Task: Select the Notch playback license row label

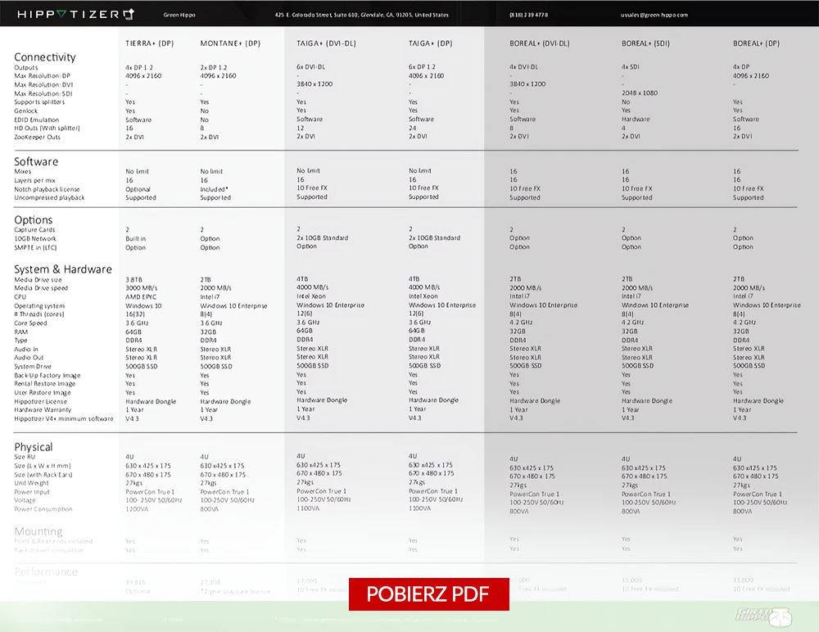Action: [47, 189]
